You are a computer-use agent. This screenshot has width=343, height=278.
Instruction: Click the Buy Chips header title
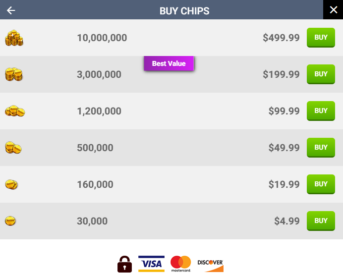click(184, 10)
